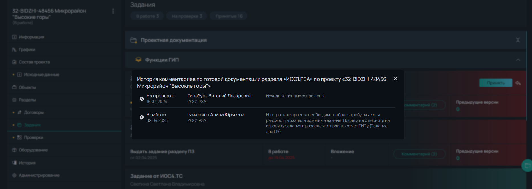Open Информация in the sidebar
The image size is (532, 189).
tap(31, 37)
